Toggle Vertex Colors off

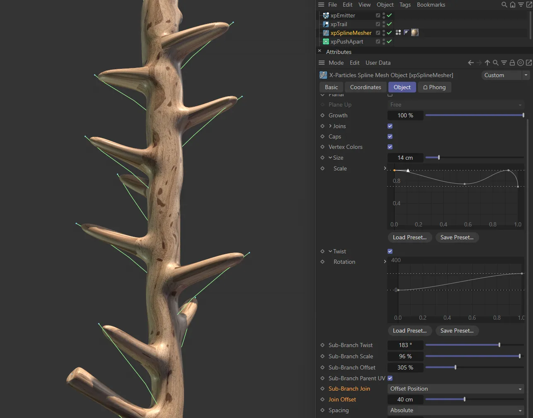point(390,146)
